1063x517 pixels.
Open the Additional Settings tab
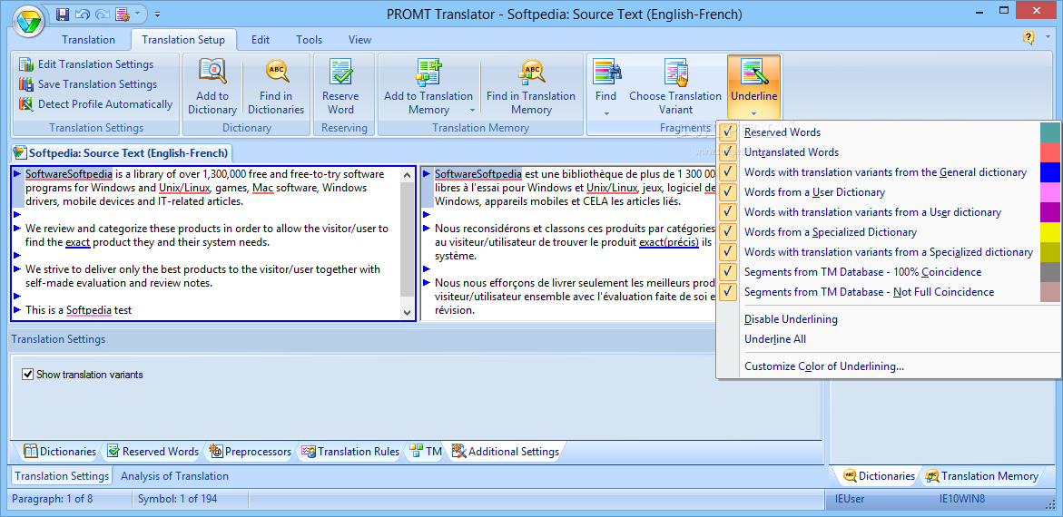[506, 452]
